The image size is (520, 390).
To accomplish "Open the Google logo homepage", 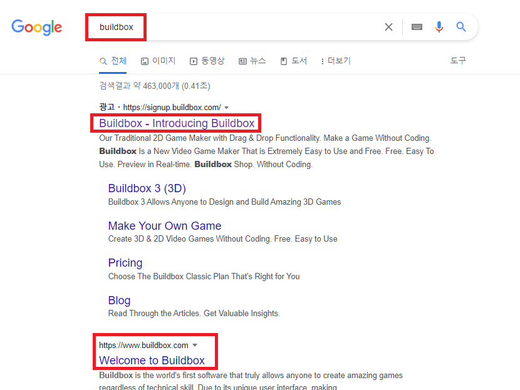I will coord(36,27).
